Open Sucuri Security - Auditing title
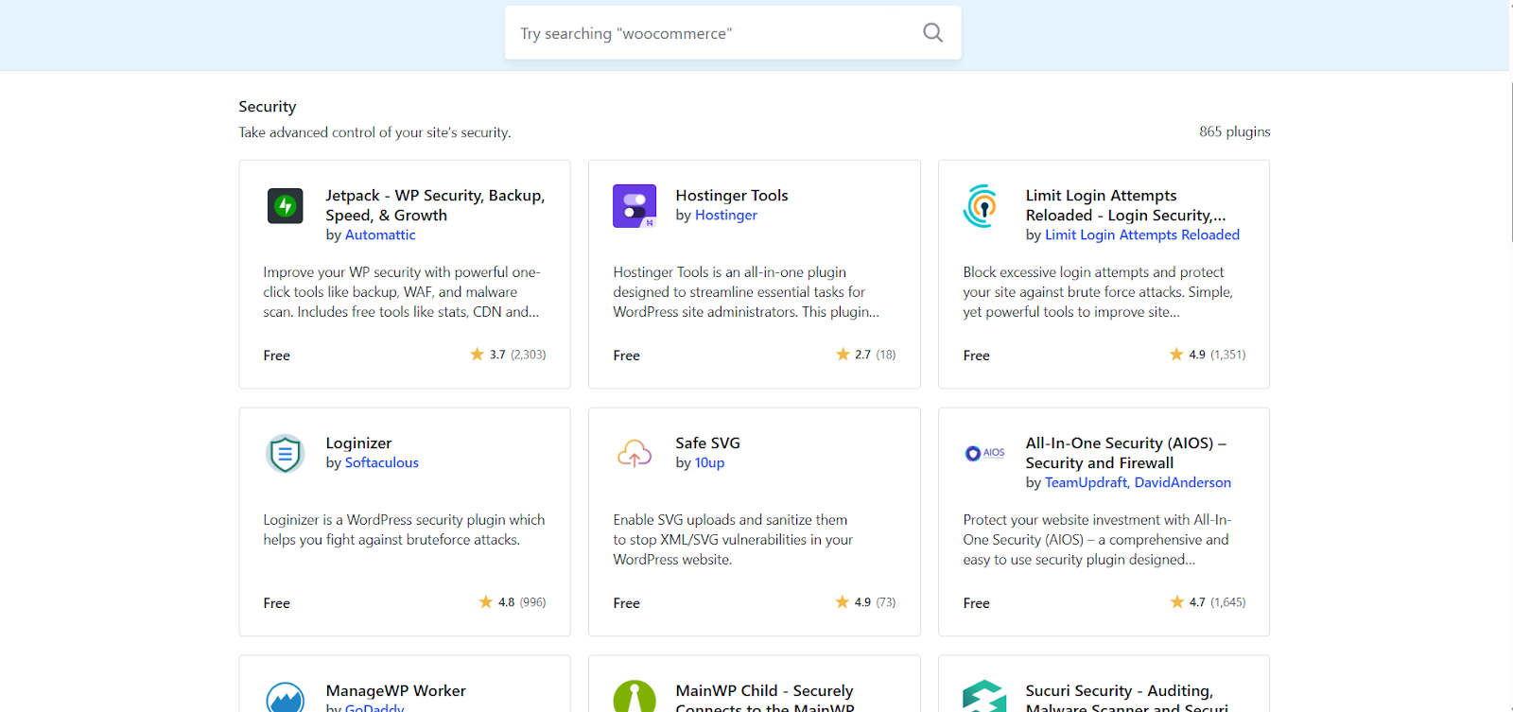The height and width of the screenshot is (712, 1513). [x=1126, y=699]
